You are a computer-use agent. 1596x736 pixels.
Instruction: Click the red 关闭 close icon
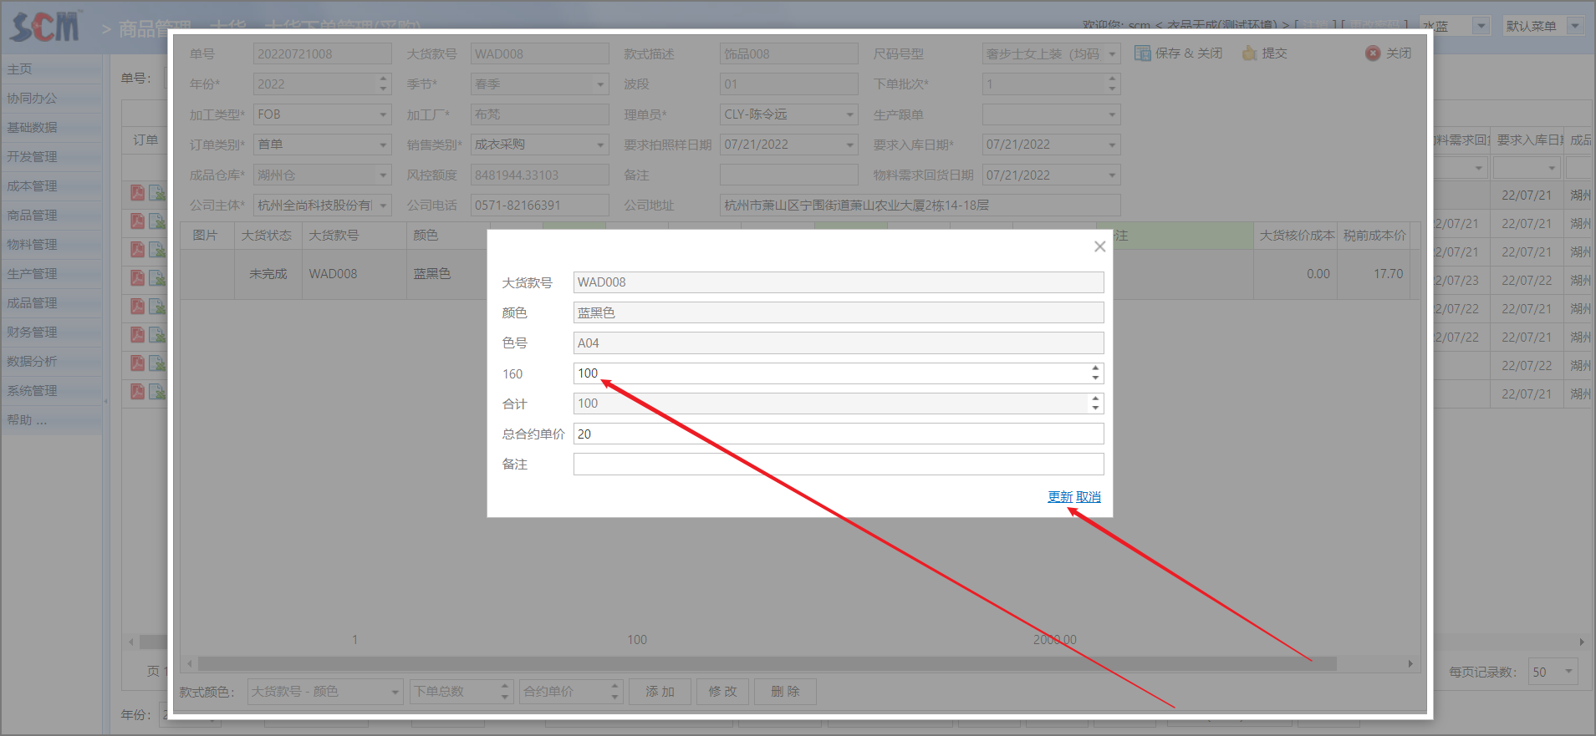[1373, 53]
